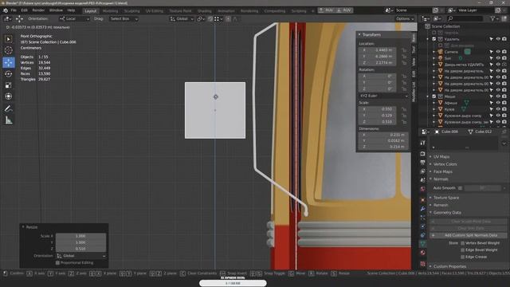Screen dimensions: 510x287
Task: Open the Tool properties tab icon
Action: coord(422,143)
